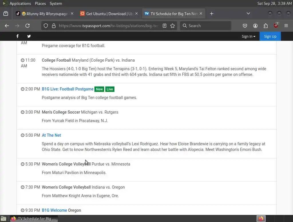The image size is (293, 222).
Task: Click the Live badge on Football Postgame
Action: tap(110, 89)
